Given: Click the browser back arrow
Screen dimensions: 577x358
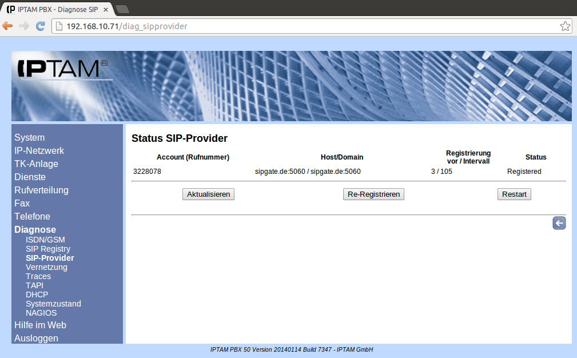Looking at the screenshot, I should [8, 26].
